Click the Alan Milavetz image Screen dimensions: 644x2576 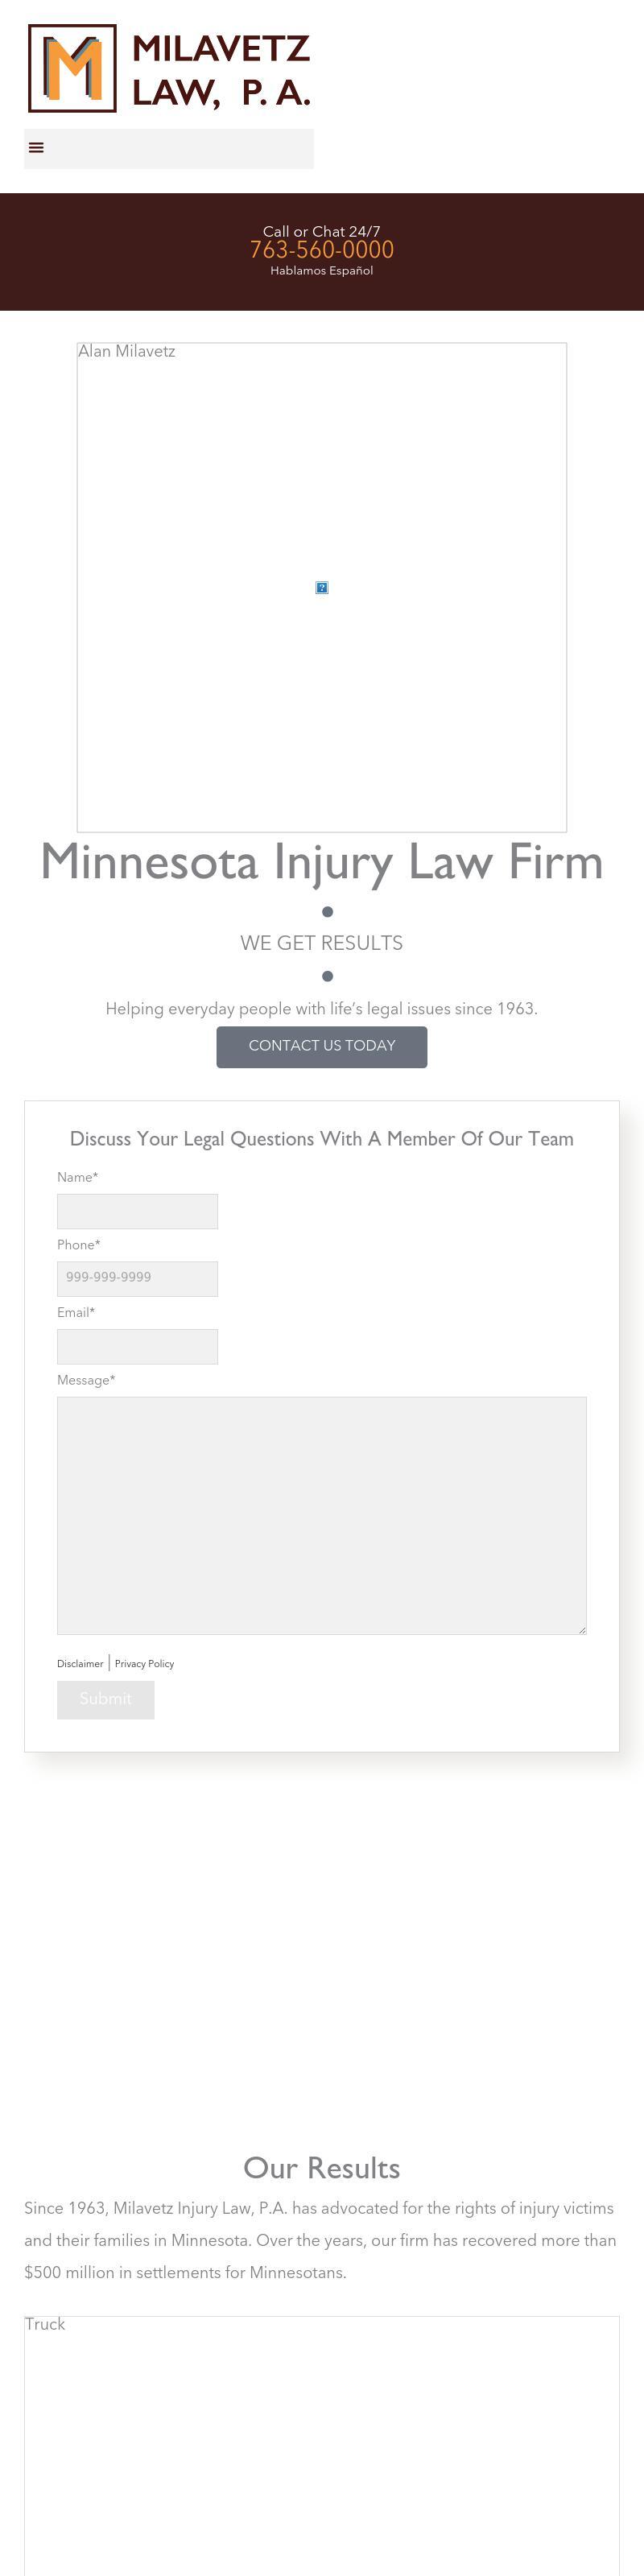[322, 588]
